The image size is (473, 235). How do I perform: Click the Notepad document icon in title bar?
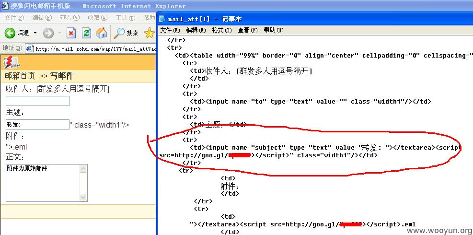[x=162, y=19]
